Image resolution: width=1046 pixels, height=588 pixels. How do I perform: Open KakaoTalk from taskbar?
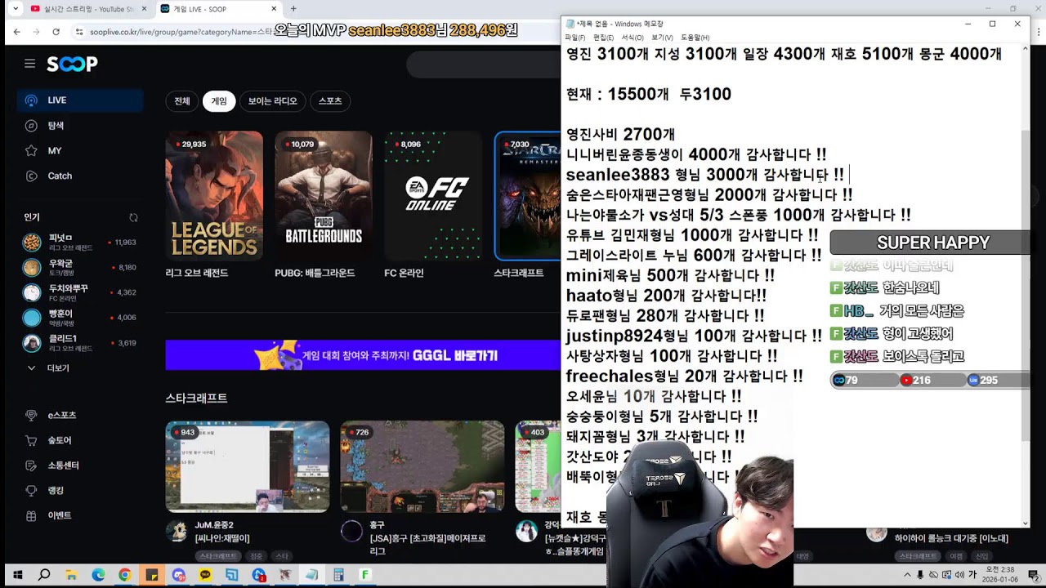click(x=204, y=575)
